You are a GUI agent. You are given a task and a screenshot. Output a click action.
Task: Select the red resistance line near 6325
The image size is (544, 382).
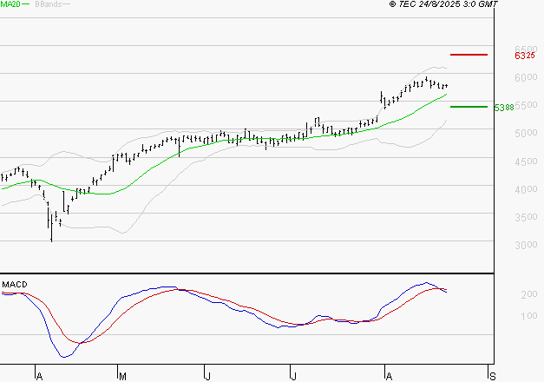(x=469, y=55)
